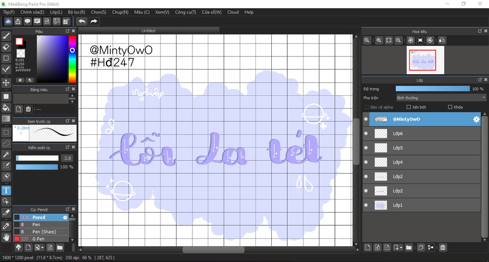Screen dimensions: 489x262
Task: Toggle Bảo vệ alpha checkbox
Action: coord(367,107)
